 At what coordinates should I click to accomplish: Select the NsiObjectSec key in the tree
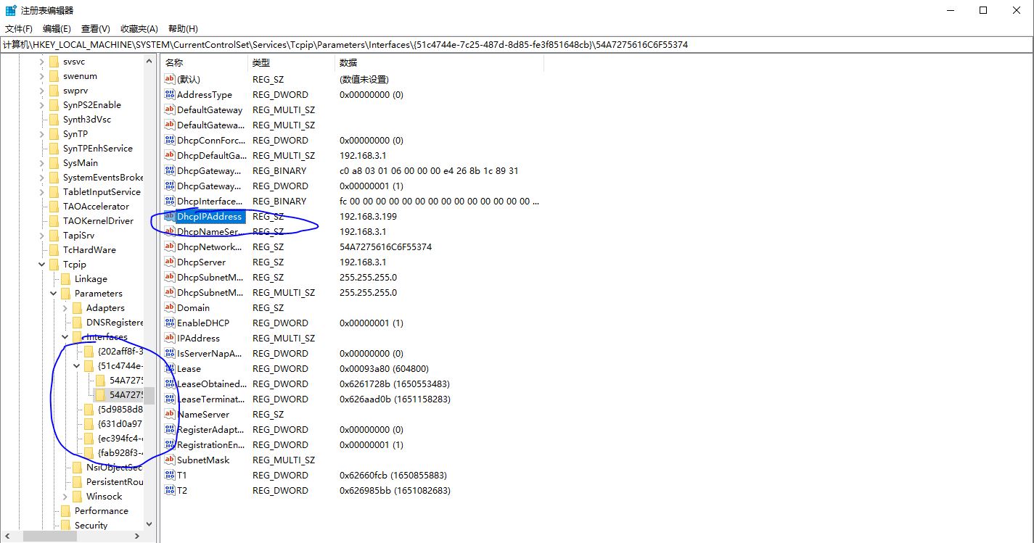[x=114, y=468]
